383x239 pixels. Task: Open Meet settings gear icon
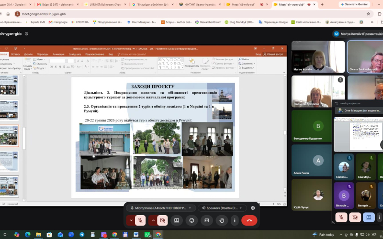(x=253, y=208)
